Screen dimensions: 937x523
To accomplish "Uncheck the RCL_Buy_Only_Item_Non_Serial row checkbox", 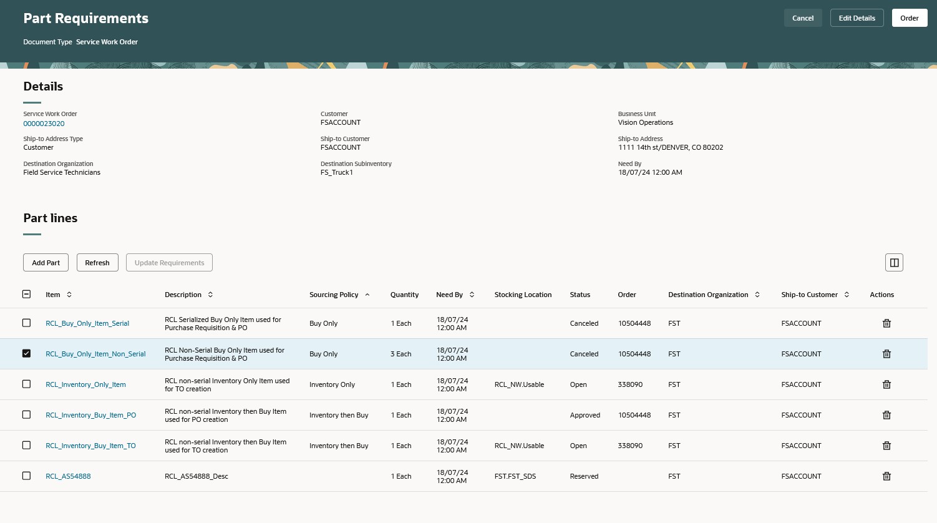I will click(x=26, y=353).
